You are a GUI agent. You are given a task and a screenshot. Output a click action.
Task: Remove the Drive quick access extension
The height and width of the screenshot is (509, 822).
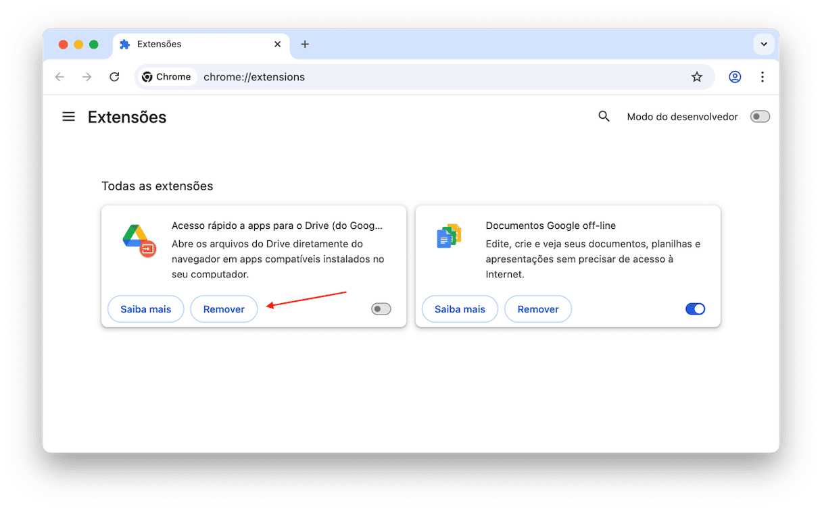(224, 309)
